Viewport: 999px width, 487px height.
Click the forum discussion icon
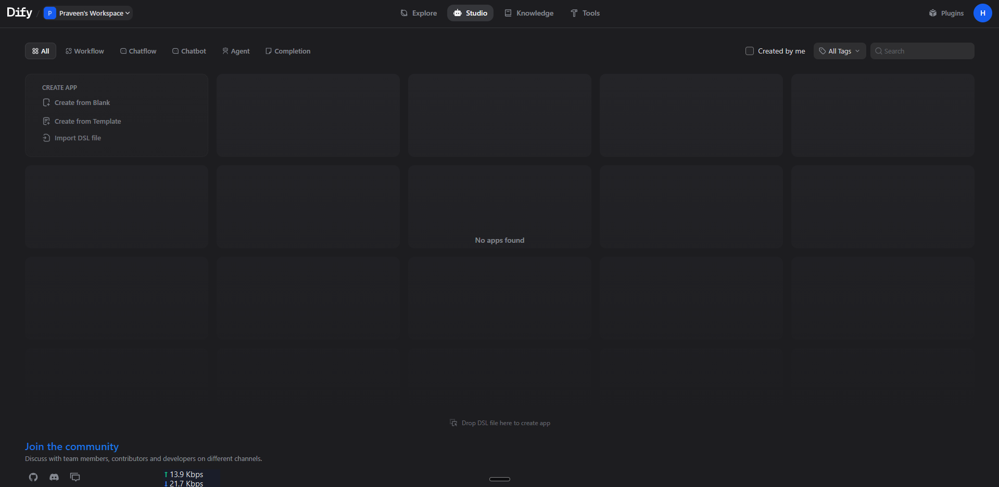point(75,477)
